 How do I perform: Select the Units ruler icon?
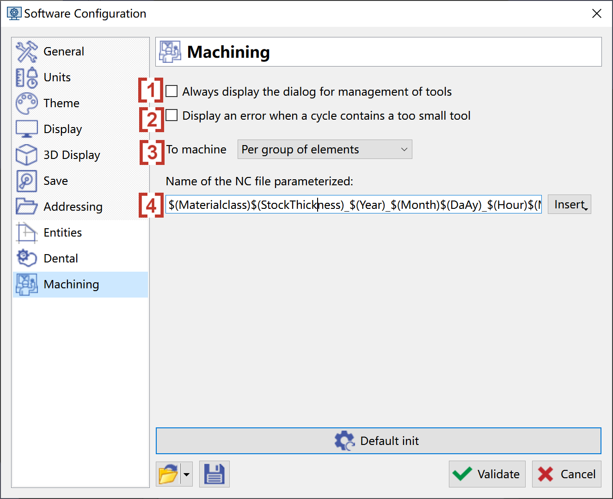[26, 77]
